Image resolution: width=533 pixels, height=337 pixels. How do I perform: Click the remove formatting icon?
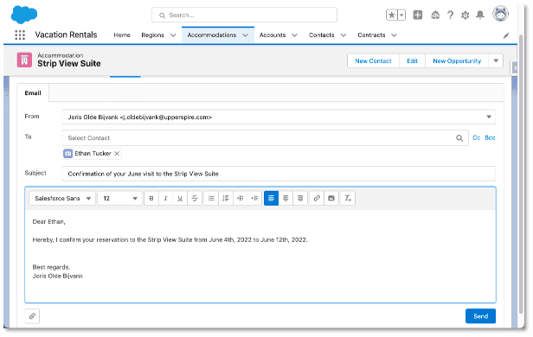click(x=348, y=198)
